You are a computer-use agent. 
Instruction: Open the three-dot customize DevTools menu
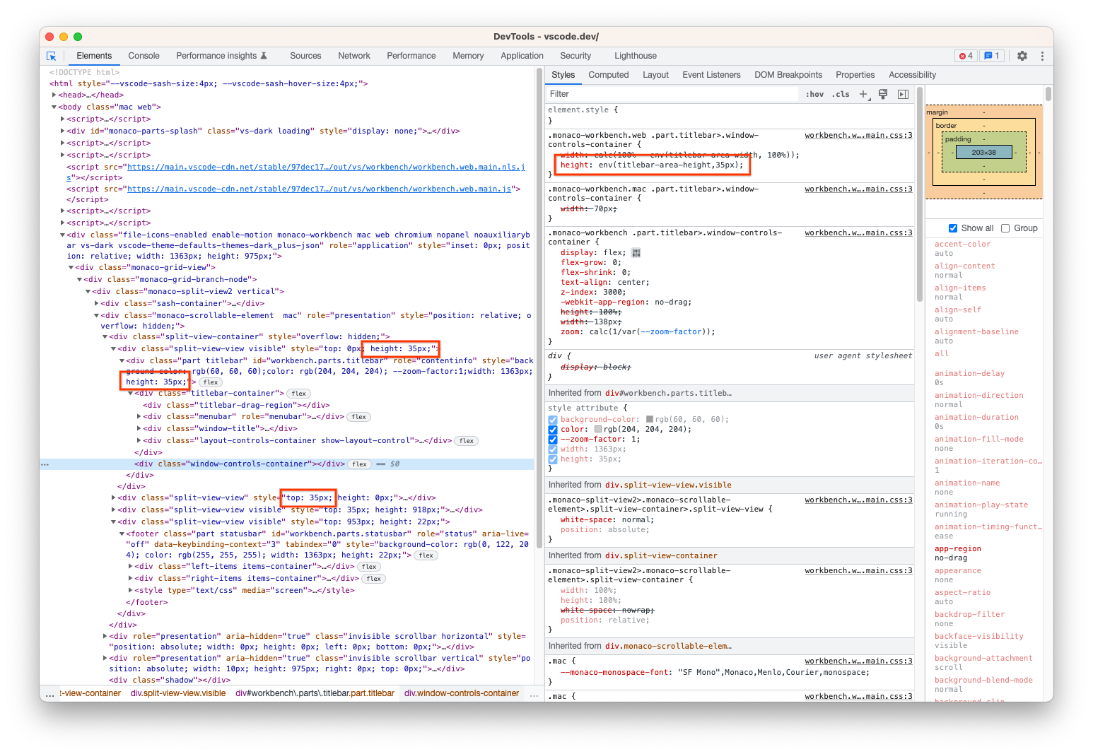(x=1042, y=55)
